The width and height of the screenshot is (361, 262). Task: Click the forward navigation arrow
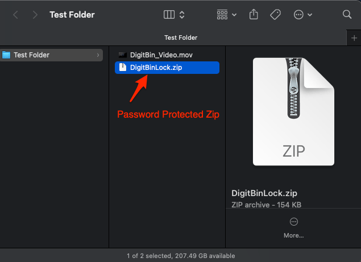35,15
